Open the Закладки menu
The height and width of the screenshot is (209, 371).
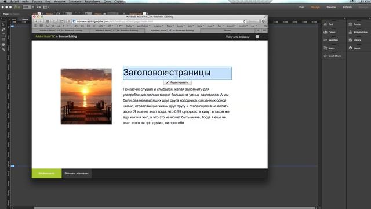(75, 1)
